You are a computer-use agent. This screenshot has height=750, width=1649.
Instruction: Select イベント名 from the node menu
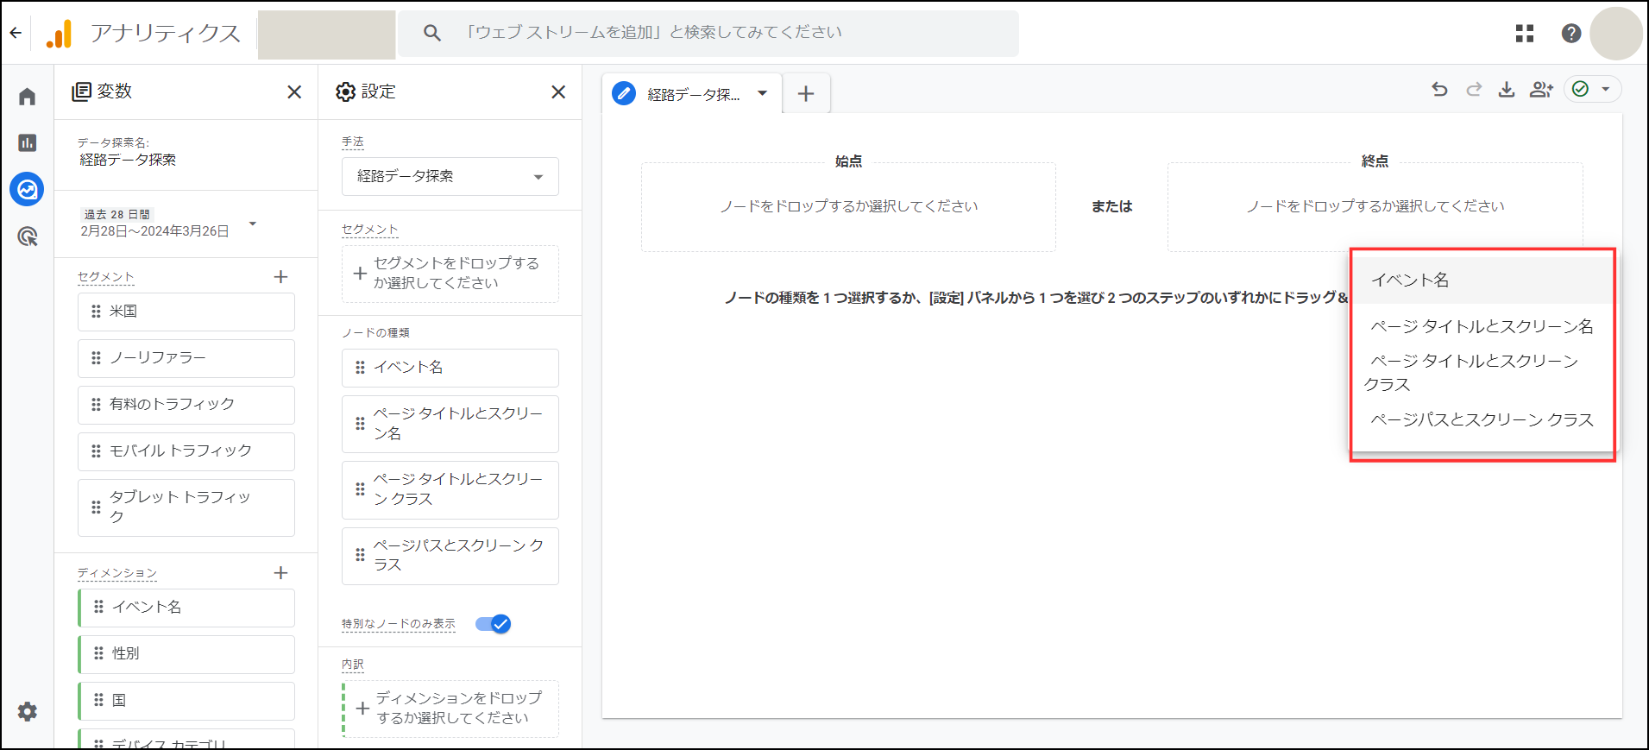pyautogui.click(x=1482, y=280)
